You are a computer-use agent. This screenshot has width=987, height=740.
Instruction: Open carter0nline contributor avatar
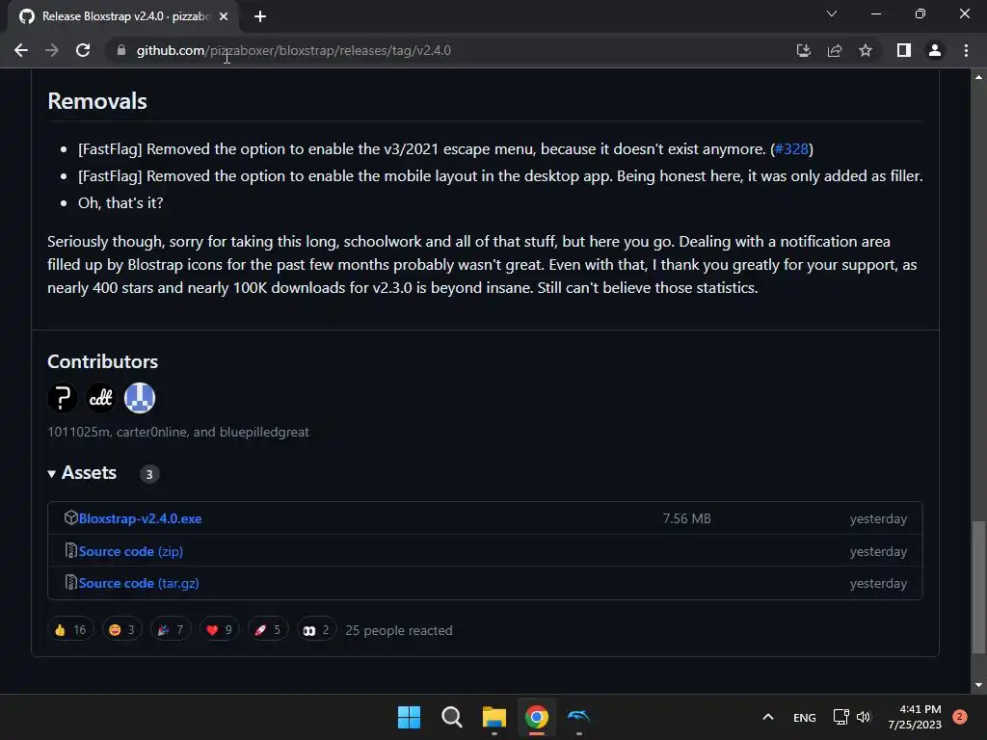[x=100, y=398]
